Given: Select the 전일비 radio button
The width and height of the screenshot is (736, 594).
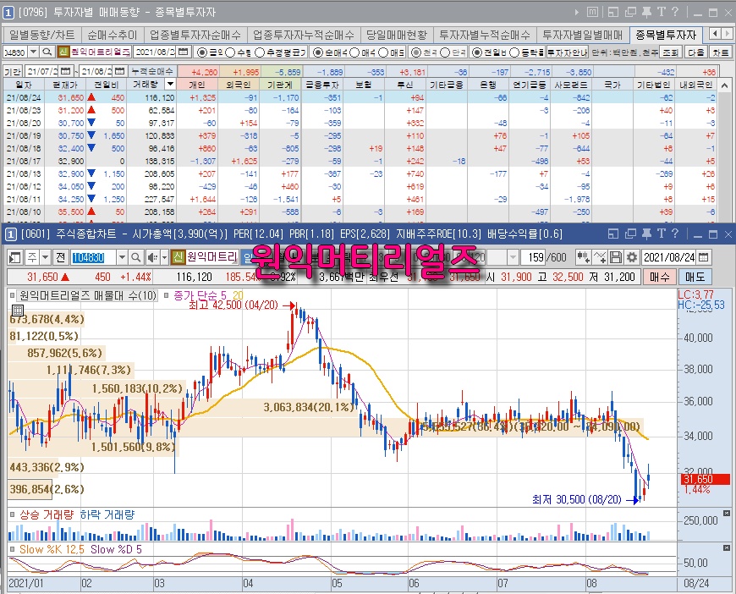Looking at the screenshot, I should click(x=477, y=52).
